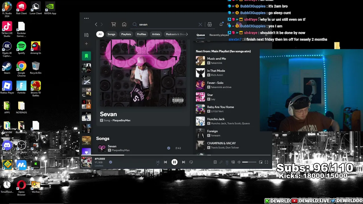Mute with the volume speaker icon
The height and width of the screenshot is (204, 363).
pos(239,162)
